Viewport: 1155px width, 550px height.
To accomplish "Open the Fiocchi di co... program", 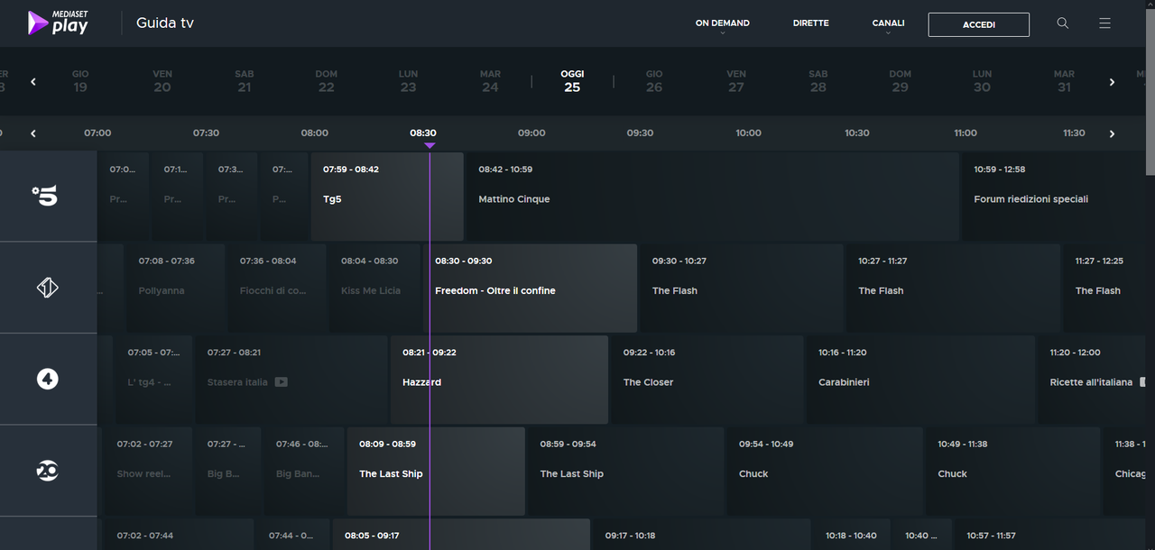I will 276,288.
